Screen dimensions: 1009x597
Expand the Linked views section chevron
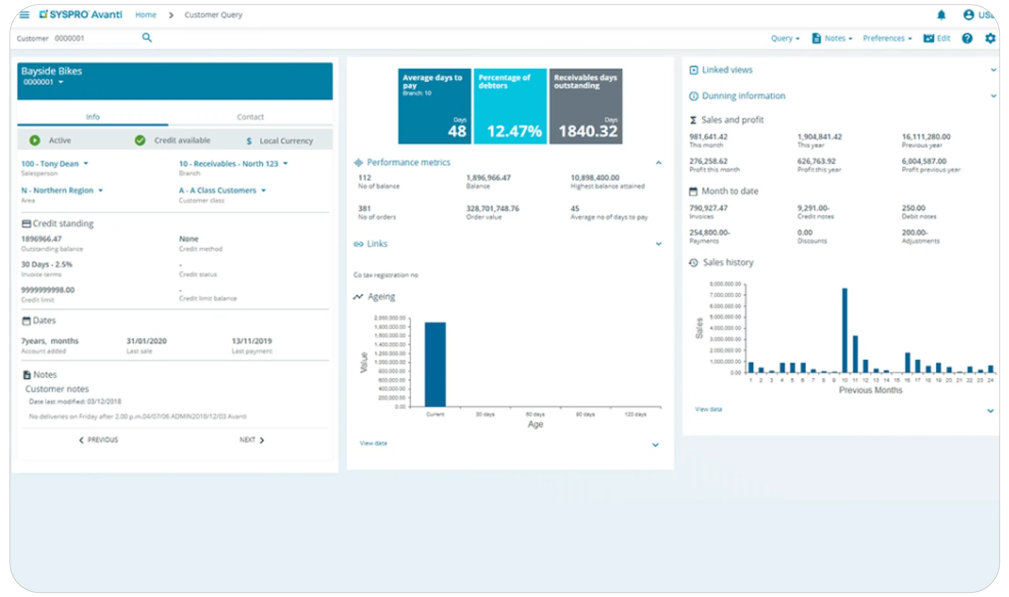(x=993, y=70)
